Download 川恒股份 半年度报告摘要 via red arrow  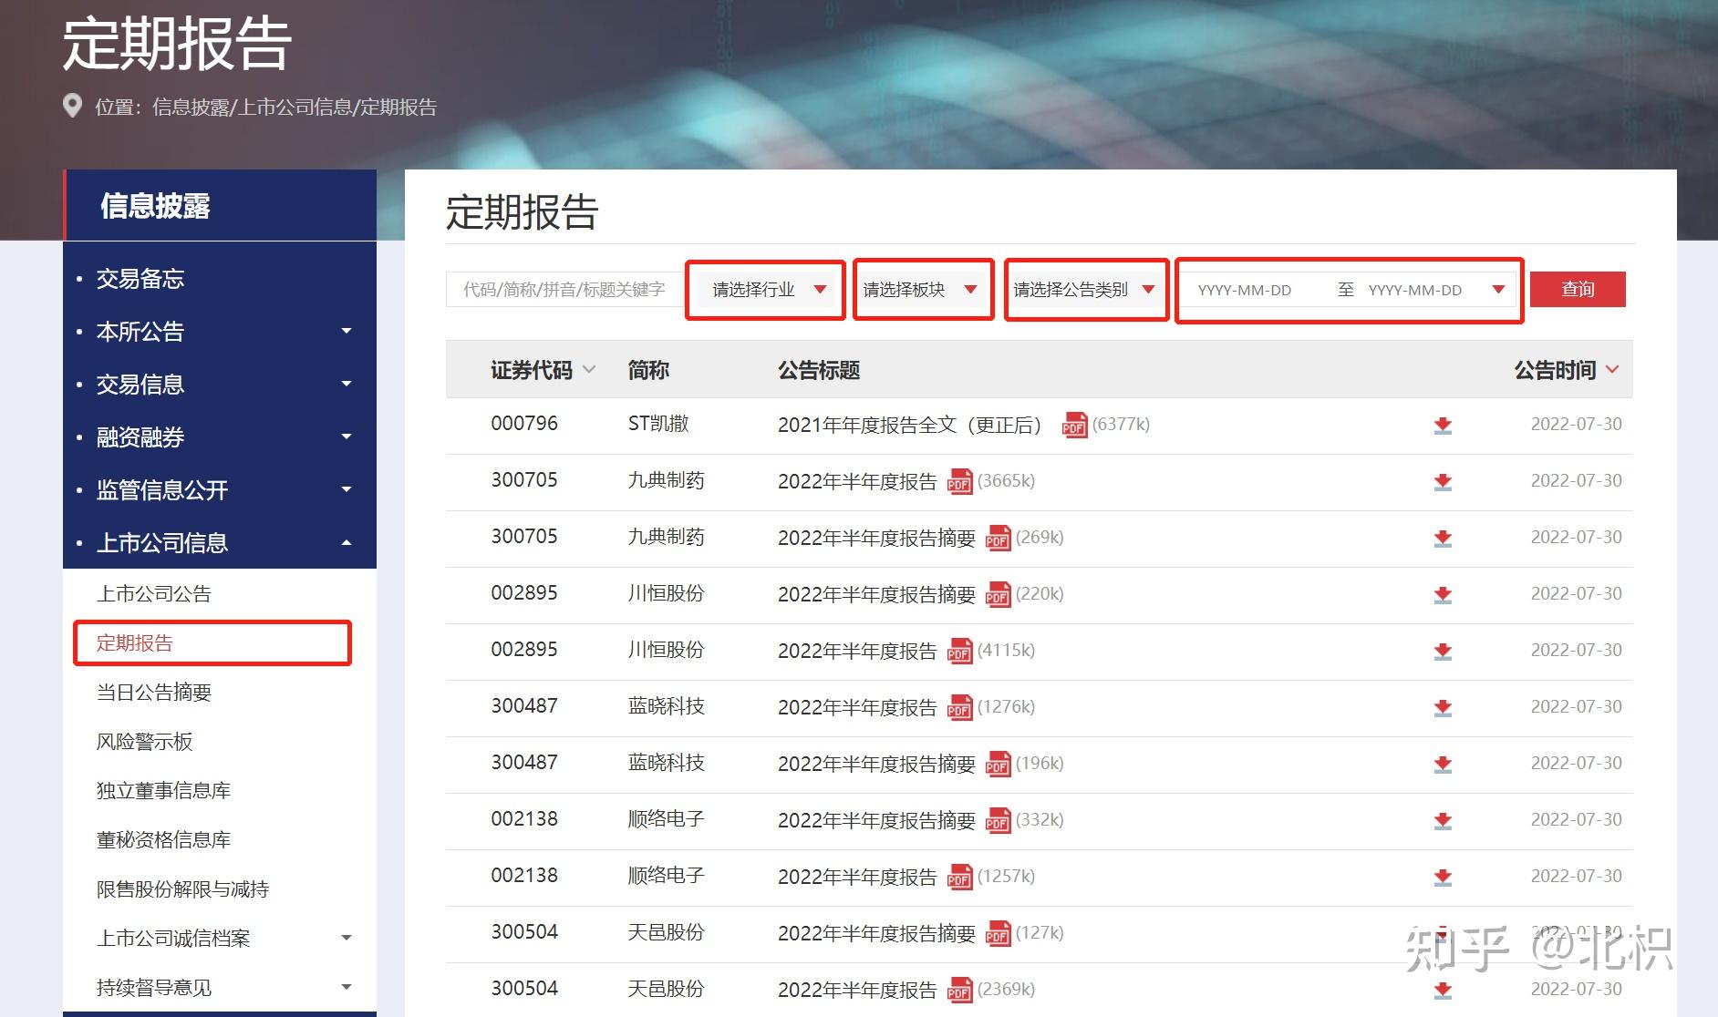point(1443,595)
